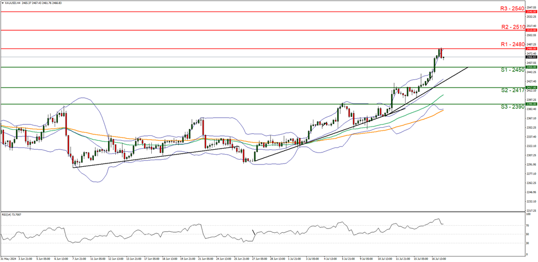Click the 2352.25 price axis value
Image resolution: width=538 pixels, height=262 pixels.
[x=531, y=128]
